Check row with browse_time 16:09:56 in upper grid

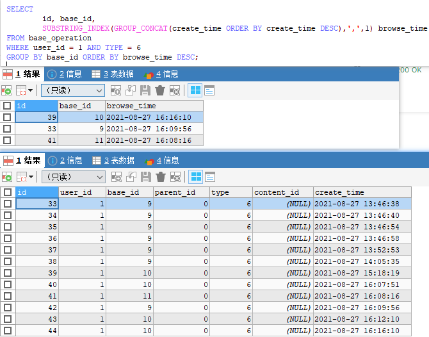tap(7, 129)
